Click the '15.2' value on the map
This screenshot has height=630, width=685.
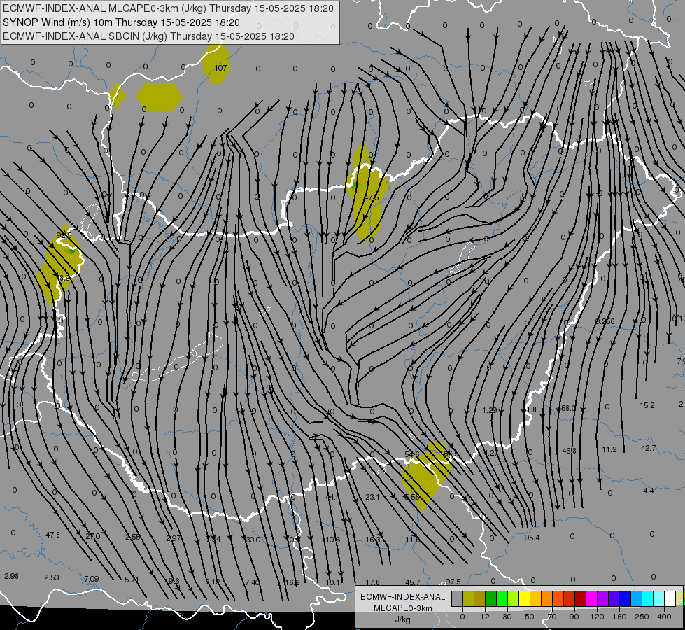coord(647,405)
